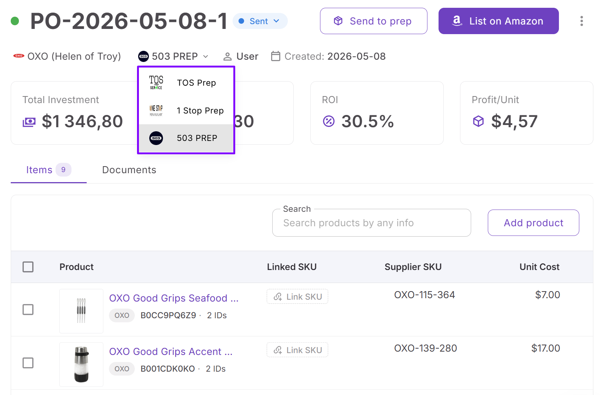Click the $7.00 unit cost cell

click(x=547, y=295)
